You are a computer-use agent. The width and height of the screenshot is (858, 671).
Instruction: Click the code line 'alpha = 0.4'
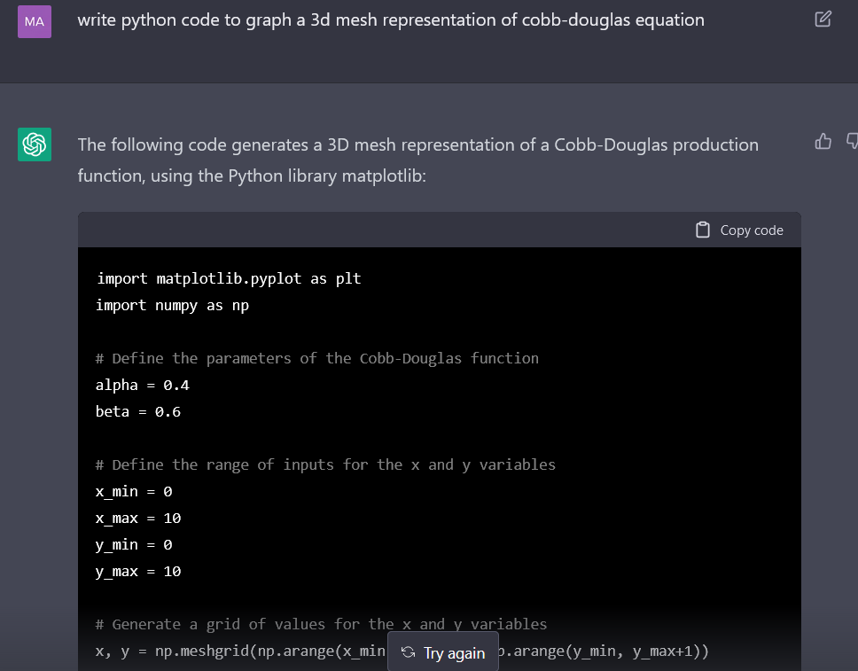click(143, 386)
